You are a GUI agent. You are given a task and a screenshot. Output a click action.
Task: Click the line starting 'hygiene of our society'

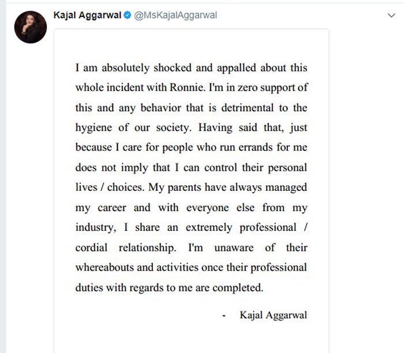pyautogui.click(x=191, y=127)
